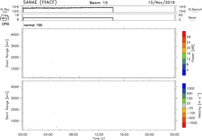Click the date 13/Nov/2019
Viewport: 202px width, 140px height.
point(161,3)
